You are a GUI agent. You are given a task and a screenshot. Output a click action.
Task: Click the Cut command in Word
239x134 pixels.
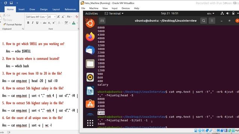[7, 15]
